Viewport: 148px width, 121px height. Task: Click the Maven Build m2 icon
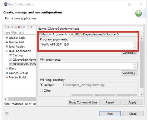pyautogui.click(x=7, y=77)
